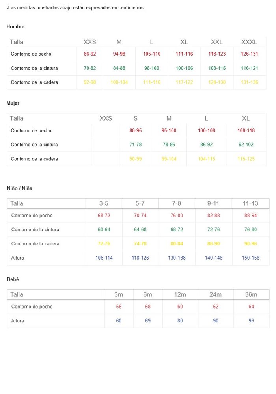Select the "Niño / Niña" section heading
The height and width of the screenshot is (394, 276).
(20, 188)
